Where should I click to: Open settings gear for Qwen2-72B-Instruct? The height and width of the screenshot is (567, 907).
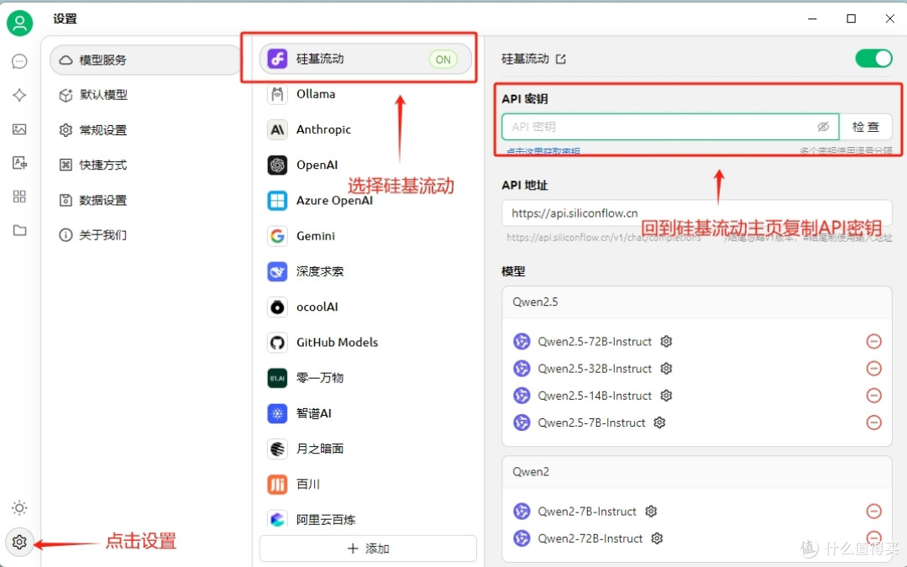(657, 538)
